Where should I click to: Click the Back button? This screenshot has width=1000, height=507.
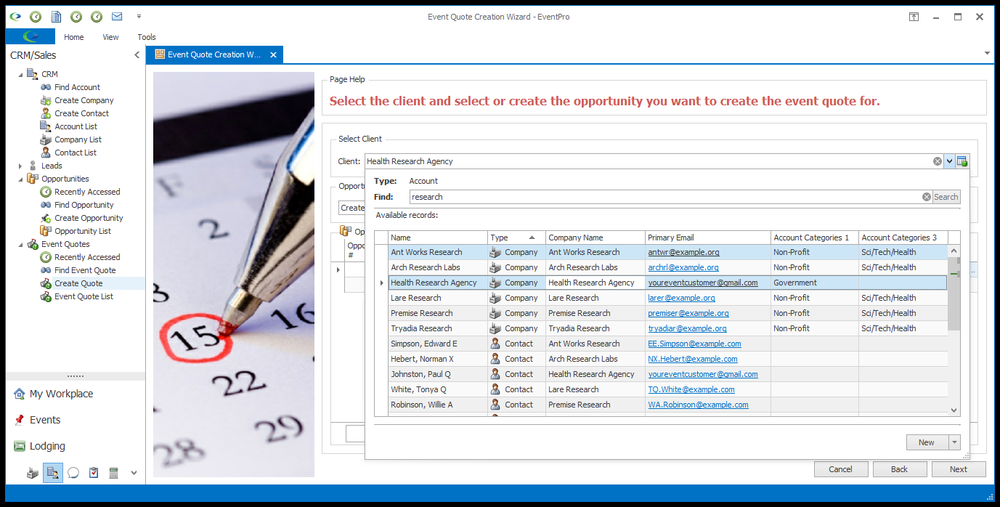(900, 469)
